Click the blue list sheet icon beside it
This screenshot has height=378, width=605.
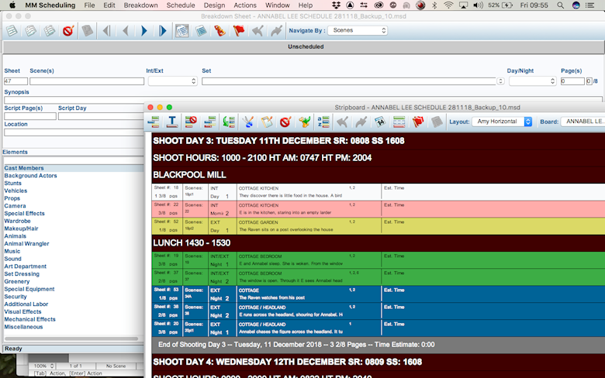(x=201, y=30)
